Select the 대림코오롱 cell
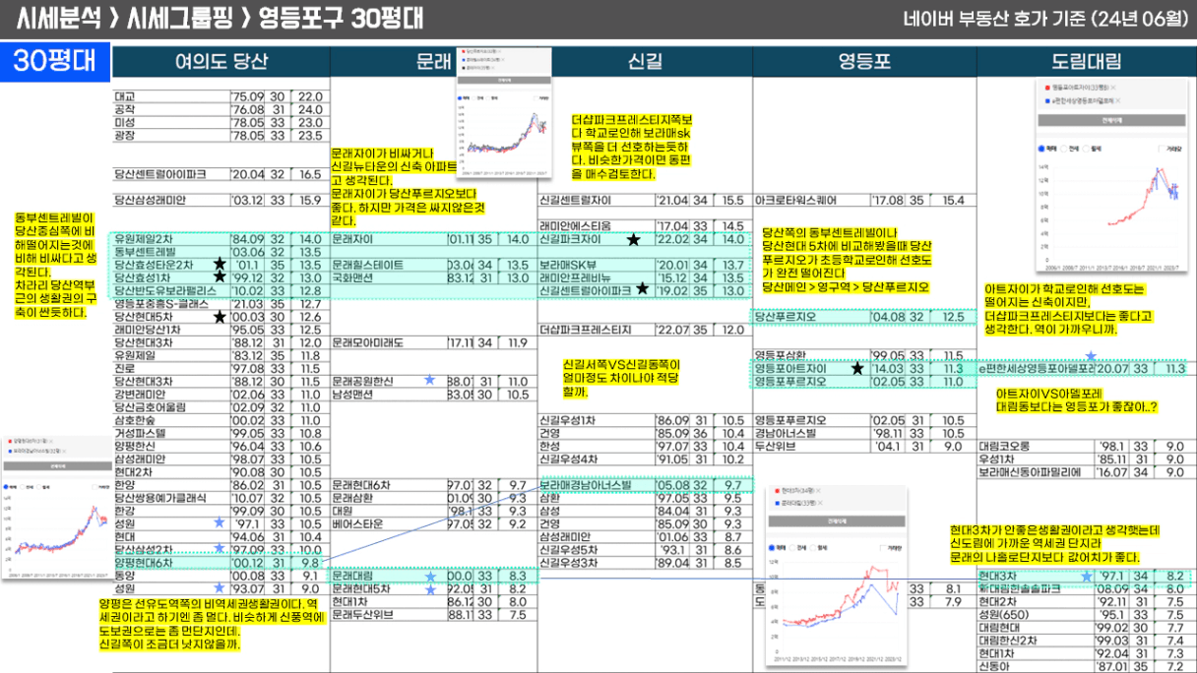Screen dimensions: 1197x673 click(x=1036, y=446)
